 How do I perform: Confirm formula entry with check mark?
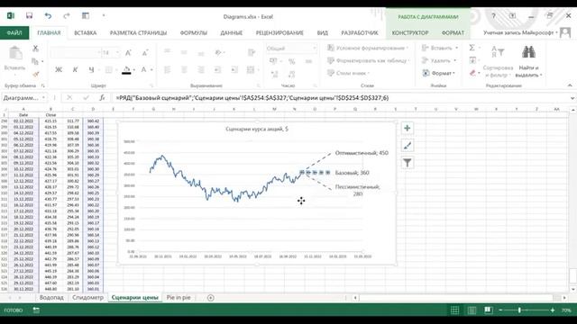[86, 98]
